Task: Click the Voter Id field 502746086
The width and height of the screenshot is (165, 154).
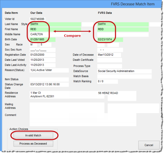Action: tap(37, 19)
